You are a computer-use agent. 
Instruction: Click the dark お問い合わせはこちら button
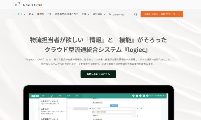pos(98,74)
